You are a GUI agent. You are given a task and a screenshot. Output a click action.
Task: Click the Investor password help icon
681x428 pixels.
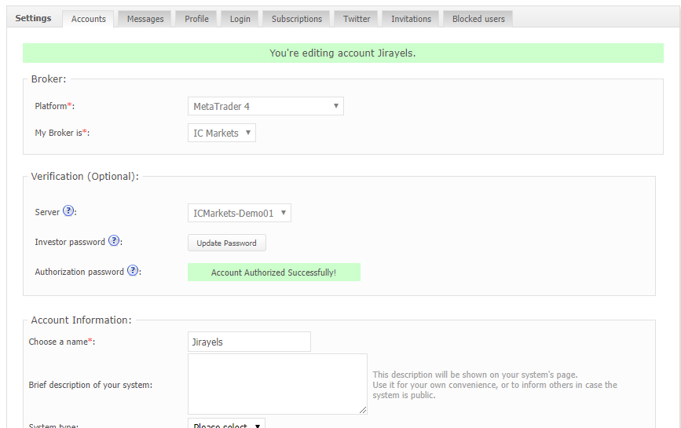(x=114, y=241)
